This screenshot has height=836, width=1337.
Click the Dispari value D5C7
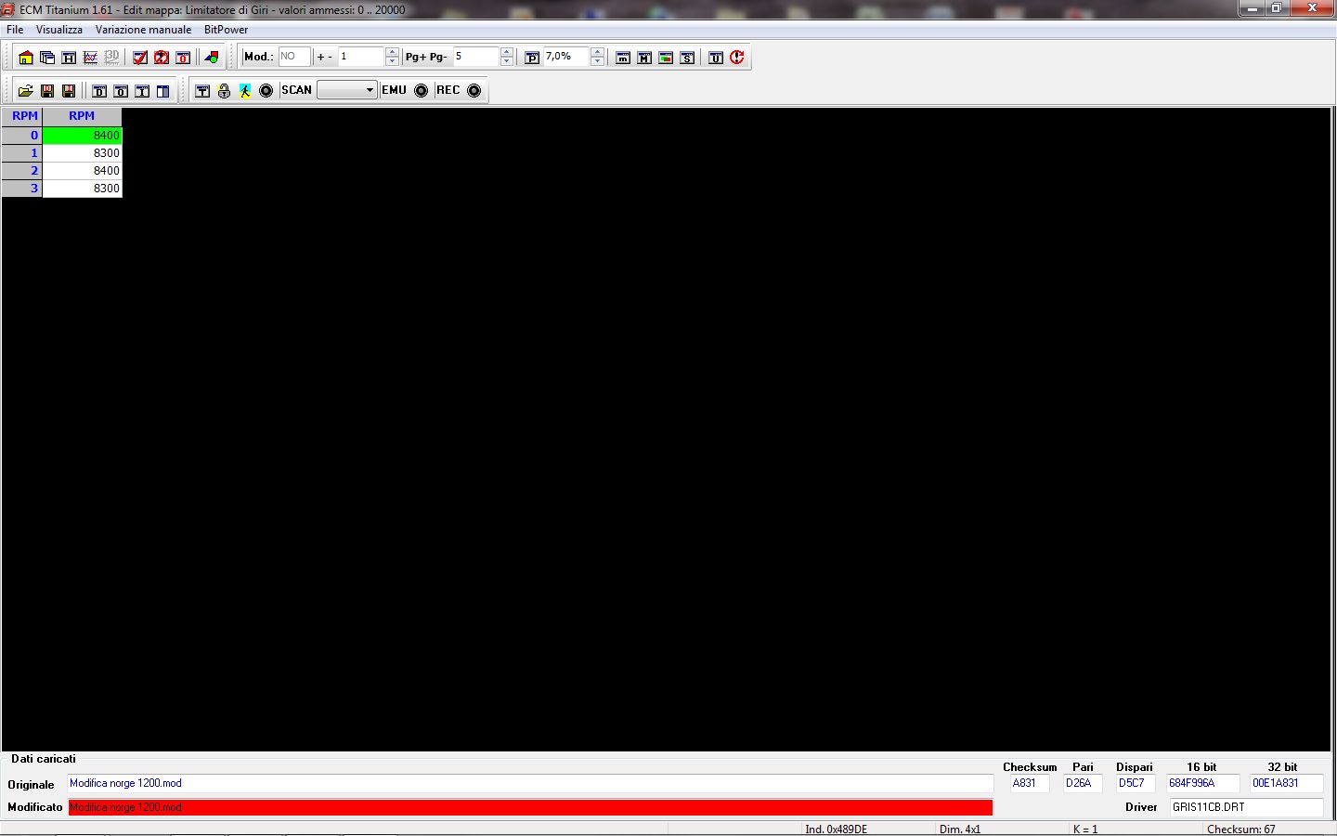click(x=1136, y=783)
